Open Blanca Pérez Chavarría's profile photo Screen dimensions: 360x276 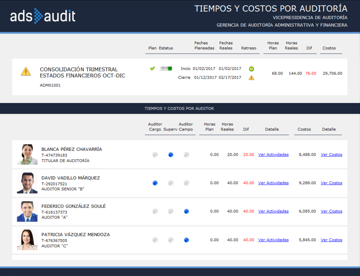27,154
